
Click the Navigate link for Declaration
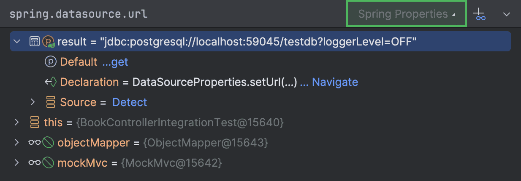[334, 82]
